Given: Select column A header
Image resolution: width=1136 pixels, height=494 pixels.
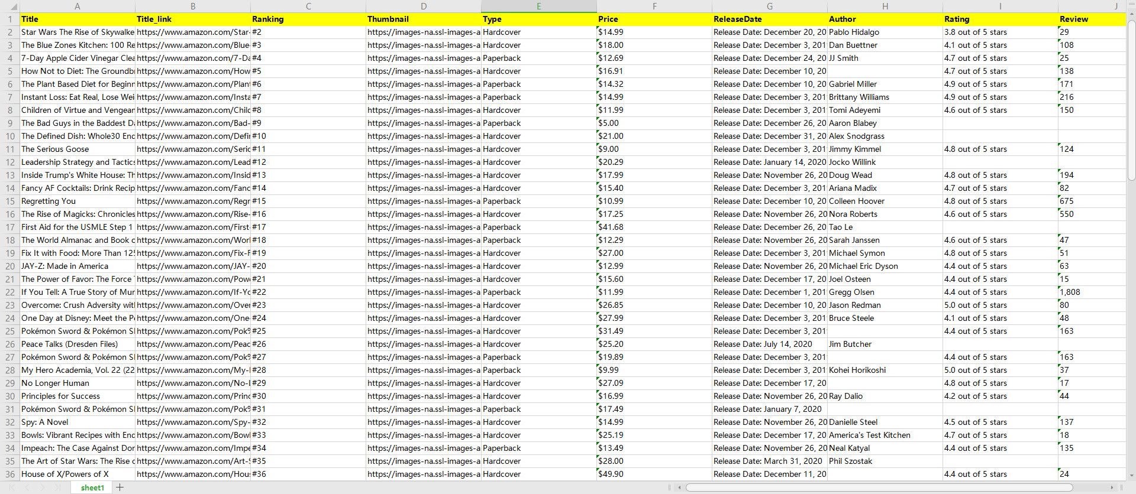Looking at the screenshot, I should point(78,6).
